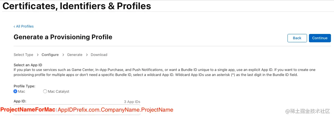Select the Mac profile type radio button

[15, 91]
